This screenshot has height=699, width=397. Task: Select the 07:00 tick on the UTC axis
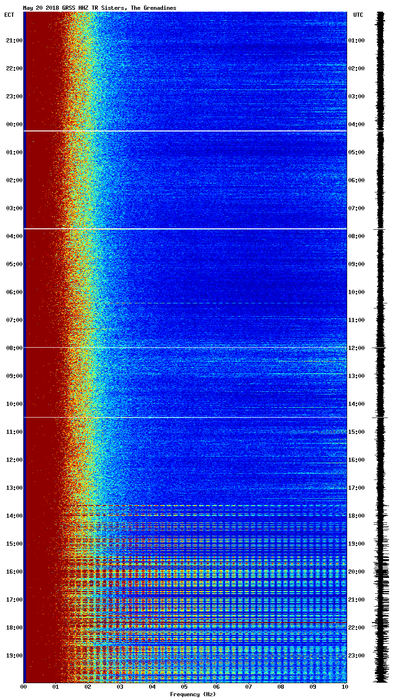pos(356,208)
